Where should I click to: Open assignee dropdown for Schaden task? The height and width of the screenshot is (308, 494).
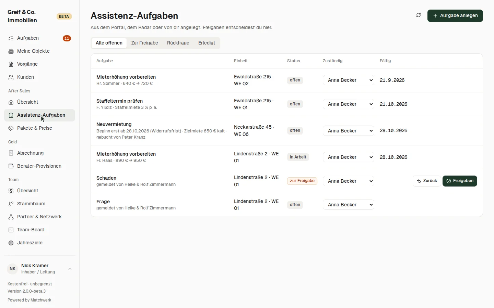[349, 181]
